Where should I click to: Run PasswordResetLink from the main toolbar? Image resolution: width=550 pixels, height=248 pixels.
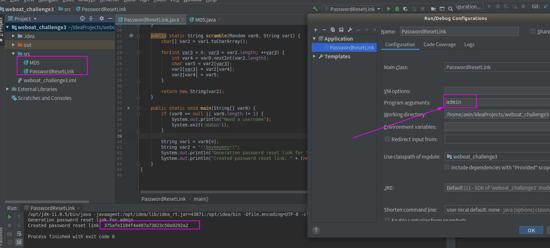pyautogui.click(x=389, y=9)
